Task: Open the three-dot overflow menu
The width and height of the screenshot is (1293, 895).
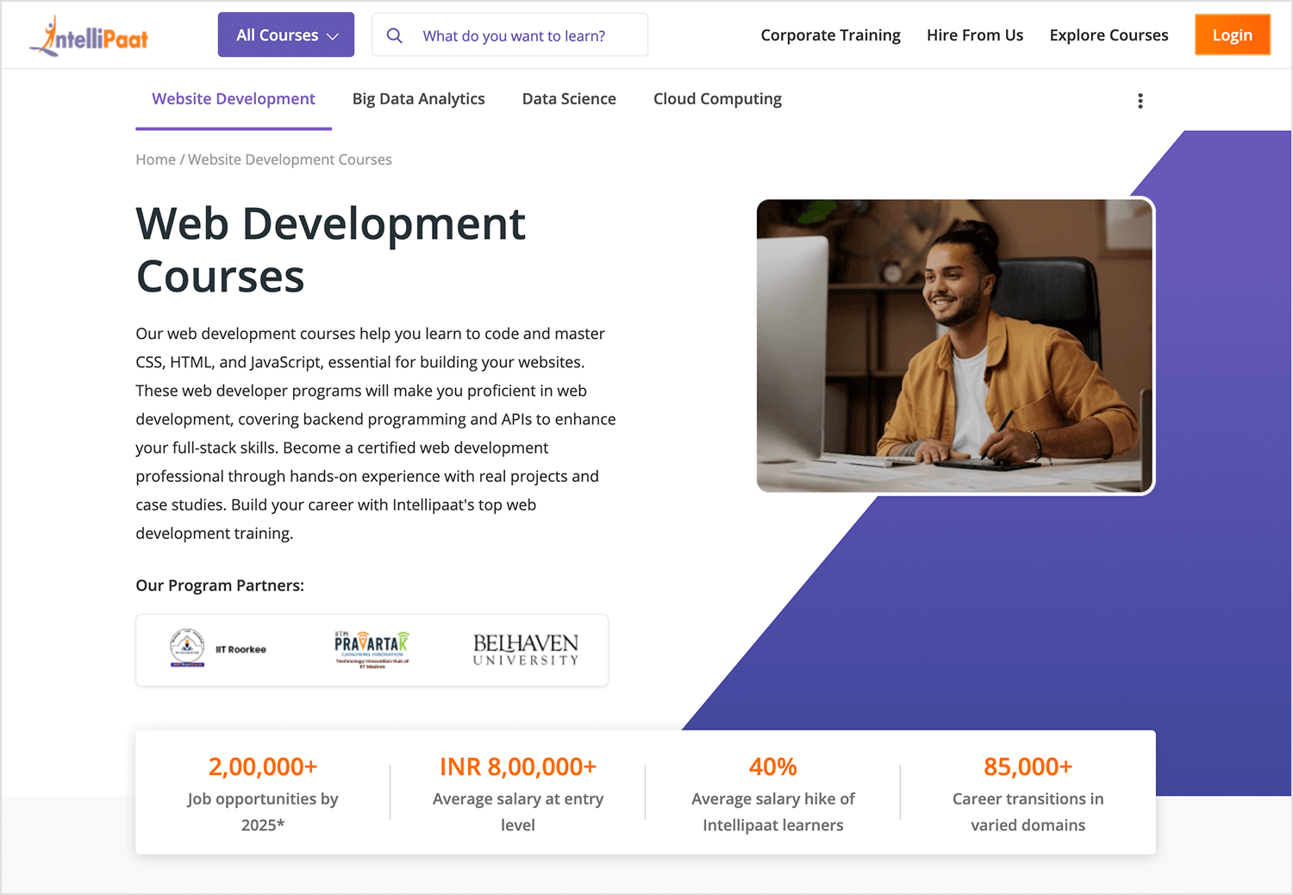Action: point(1140,100)
